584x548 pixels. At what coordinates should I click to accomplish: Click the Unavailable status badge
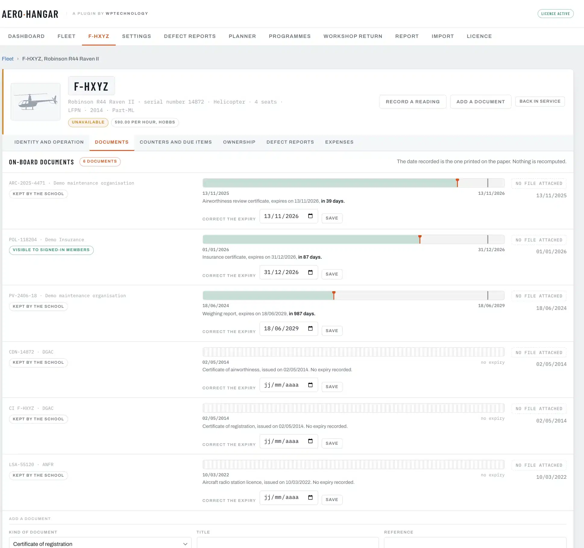point(88,122)
